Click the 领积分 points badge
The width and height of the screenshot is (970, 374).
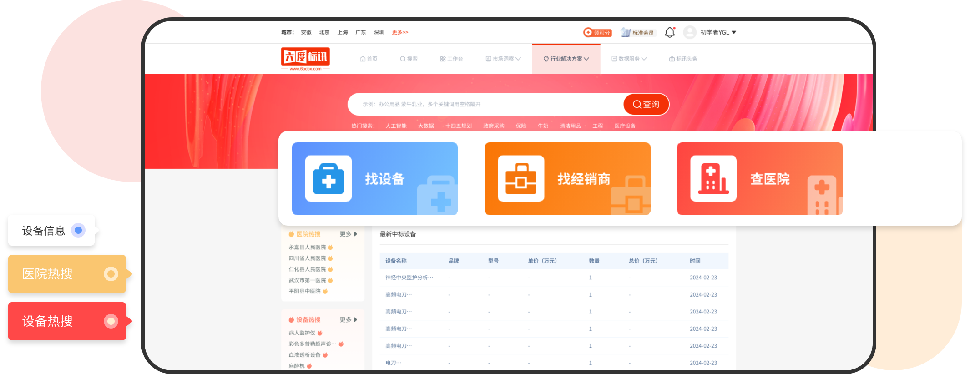click(597, 33)
